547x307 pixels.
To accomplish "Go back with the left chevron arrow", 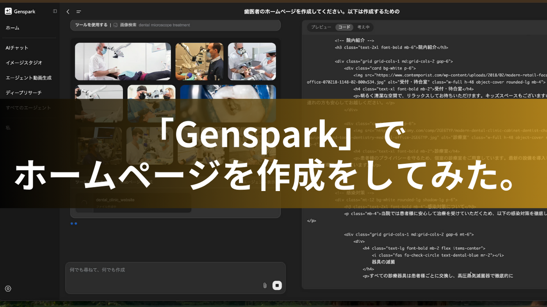I will [68, 12].
